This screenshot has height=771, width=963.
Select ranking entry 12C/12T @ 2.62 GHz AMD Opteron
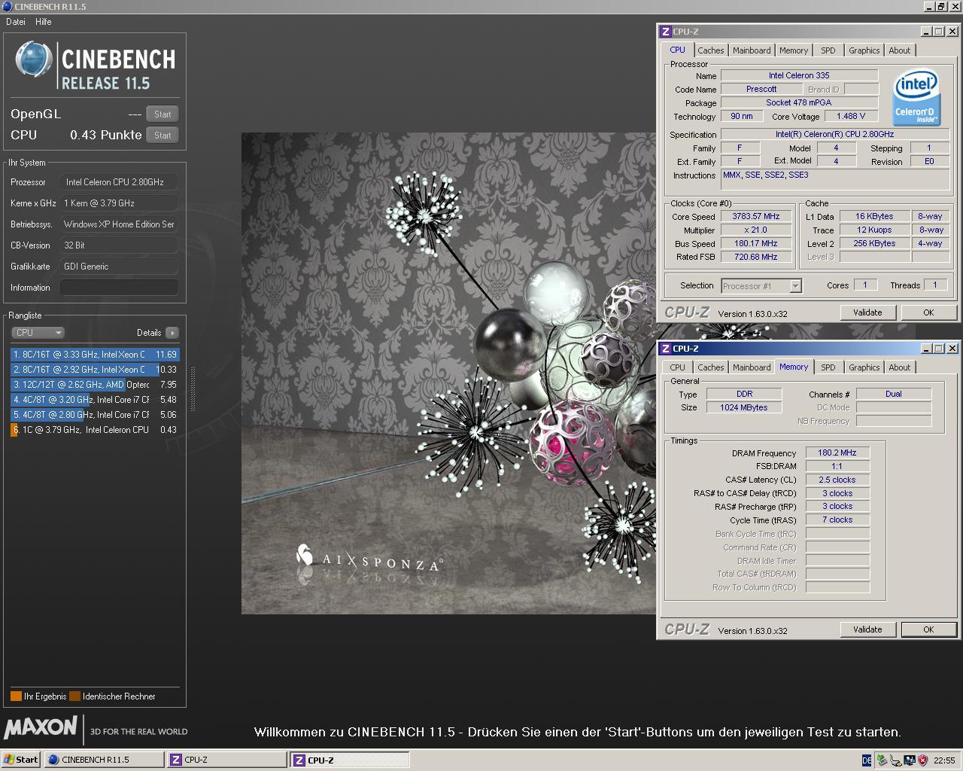(95, 385)
